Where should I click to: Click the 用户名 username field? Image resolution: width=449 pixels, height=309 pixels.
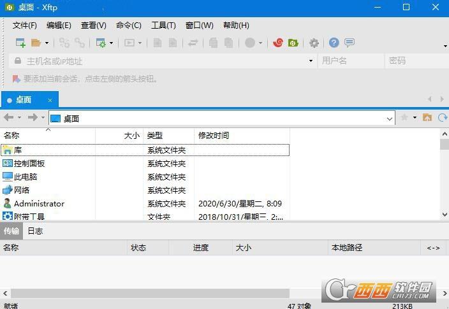pos(351,61)
